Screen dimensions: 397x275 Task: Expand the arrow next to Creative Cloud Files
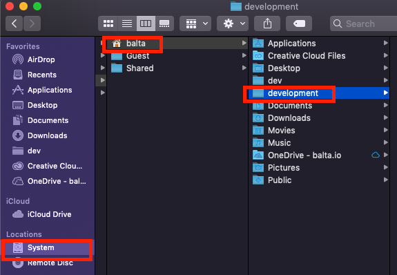pos(385,55)
